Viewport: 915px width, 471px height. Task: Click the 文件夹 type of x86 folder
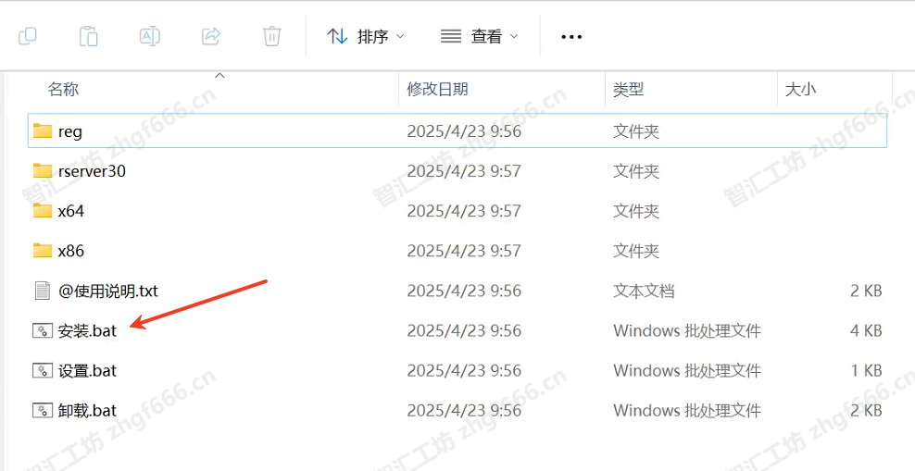(x=636, y=251)
